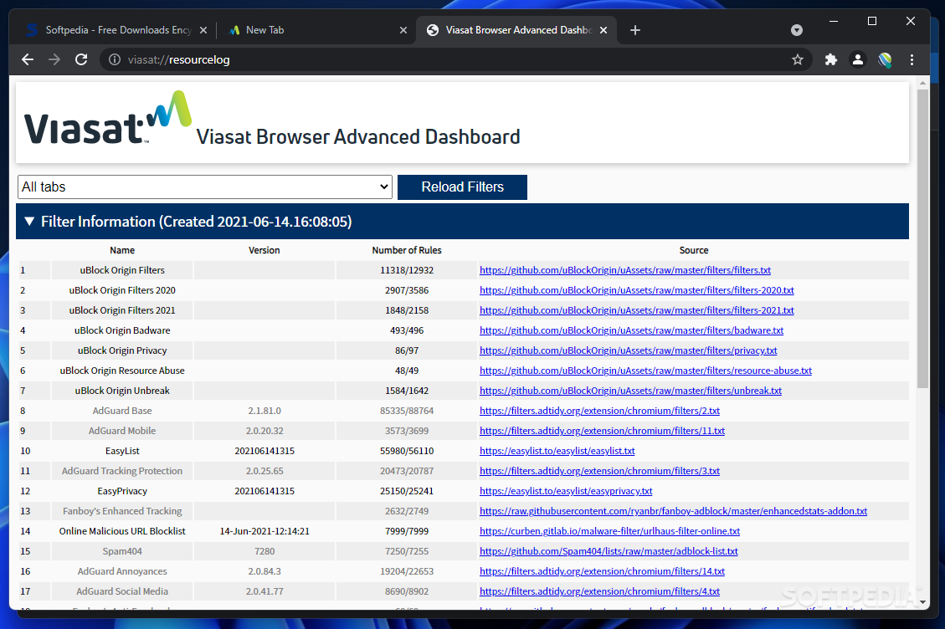Open the resource-abuse.txt source link
The width and height of the screenshot is (945, 629).
[x=645, y=371]
